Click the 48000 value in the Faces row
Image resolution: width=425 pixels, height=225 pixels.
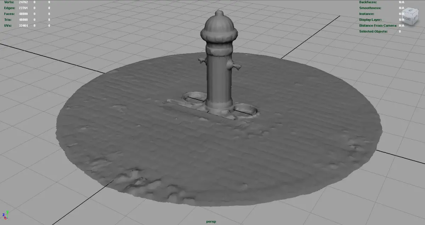tap(23, 14)
